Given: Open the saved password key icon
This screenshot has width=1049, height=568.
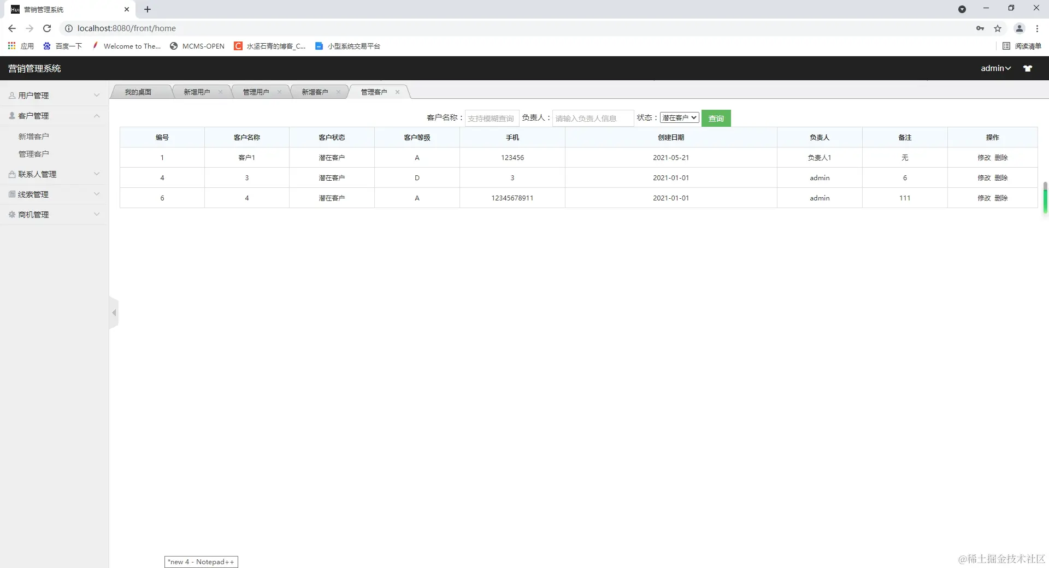Looking at the screenshot, I should point(980,28).
